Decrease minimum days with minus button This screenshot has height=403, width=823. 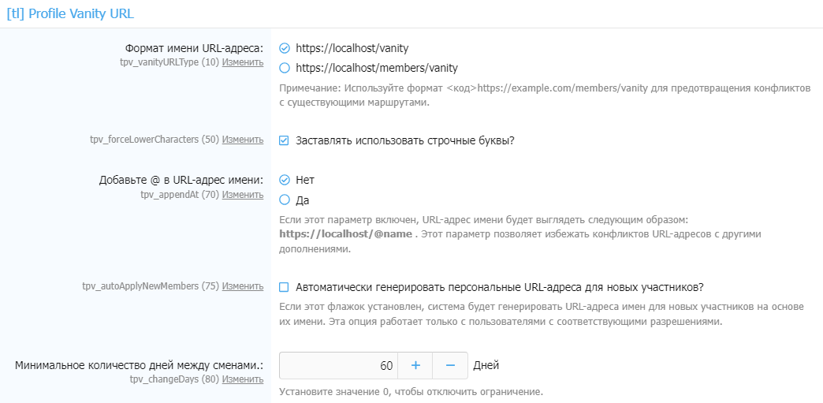tap(450, 366)
